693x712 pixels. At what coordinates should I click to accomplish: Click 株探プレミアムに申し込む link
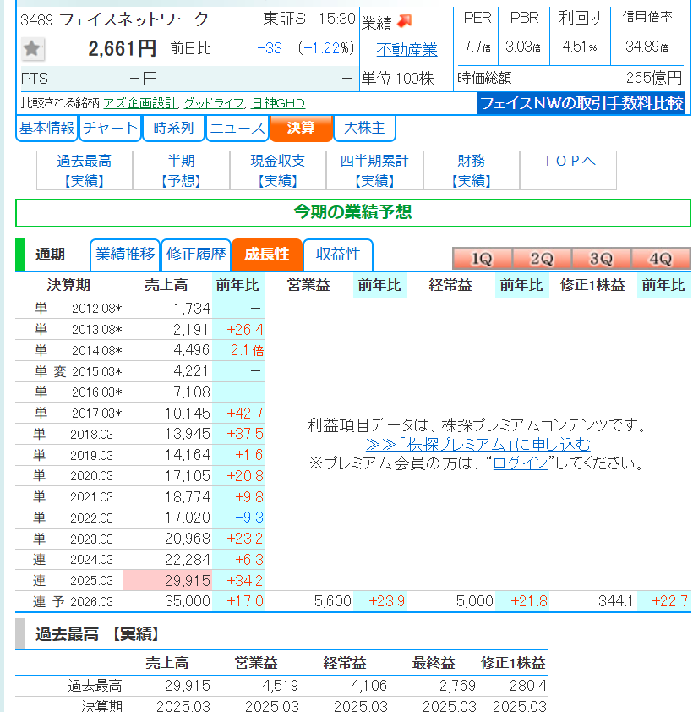(477, 444)
